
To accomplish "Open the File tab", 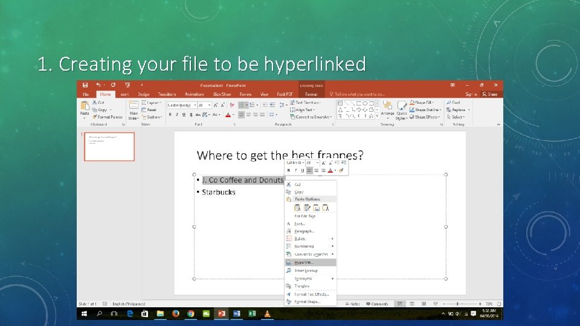I will [x=86, y=94].
